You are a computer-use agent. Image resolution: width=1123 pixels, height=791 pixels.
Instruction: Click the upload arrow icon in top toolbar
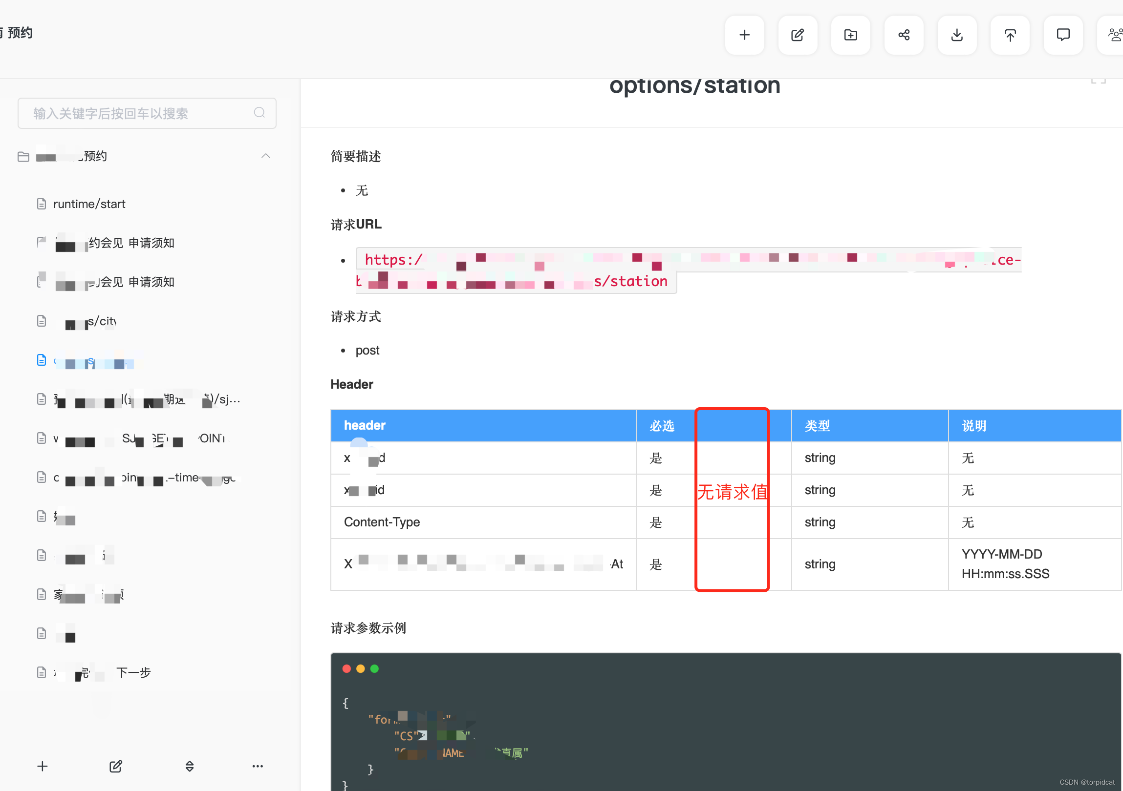coord(1010,35)
